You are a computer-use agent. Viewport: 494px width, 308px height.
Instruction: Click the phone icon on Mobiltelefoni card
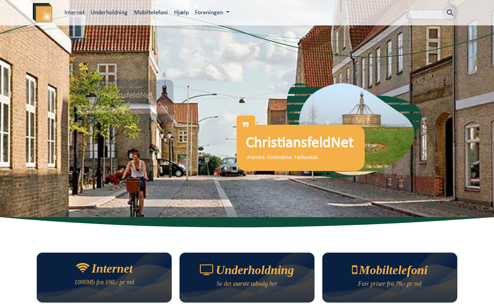click(355, 270)
